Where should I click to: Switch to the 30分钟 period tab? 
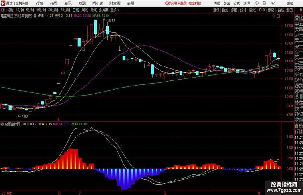click(53, 10)
